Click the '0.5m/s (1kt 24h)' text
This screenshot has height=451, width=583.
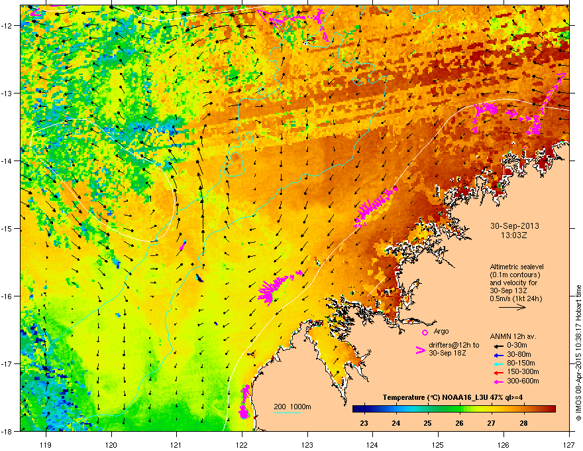(x=515, y=298)
